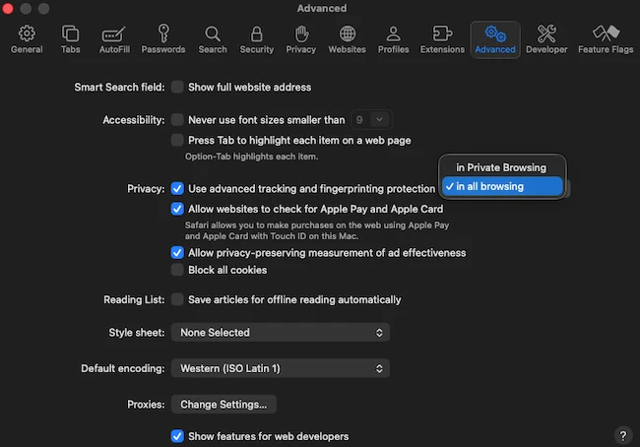The width and height of the screenshot is (640, 447).
Task: Open the minimum font size dropdown
Action: coord(370,120)
